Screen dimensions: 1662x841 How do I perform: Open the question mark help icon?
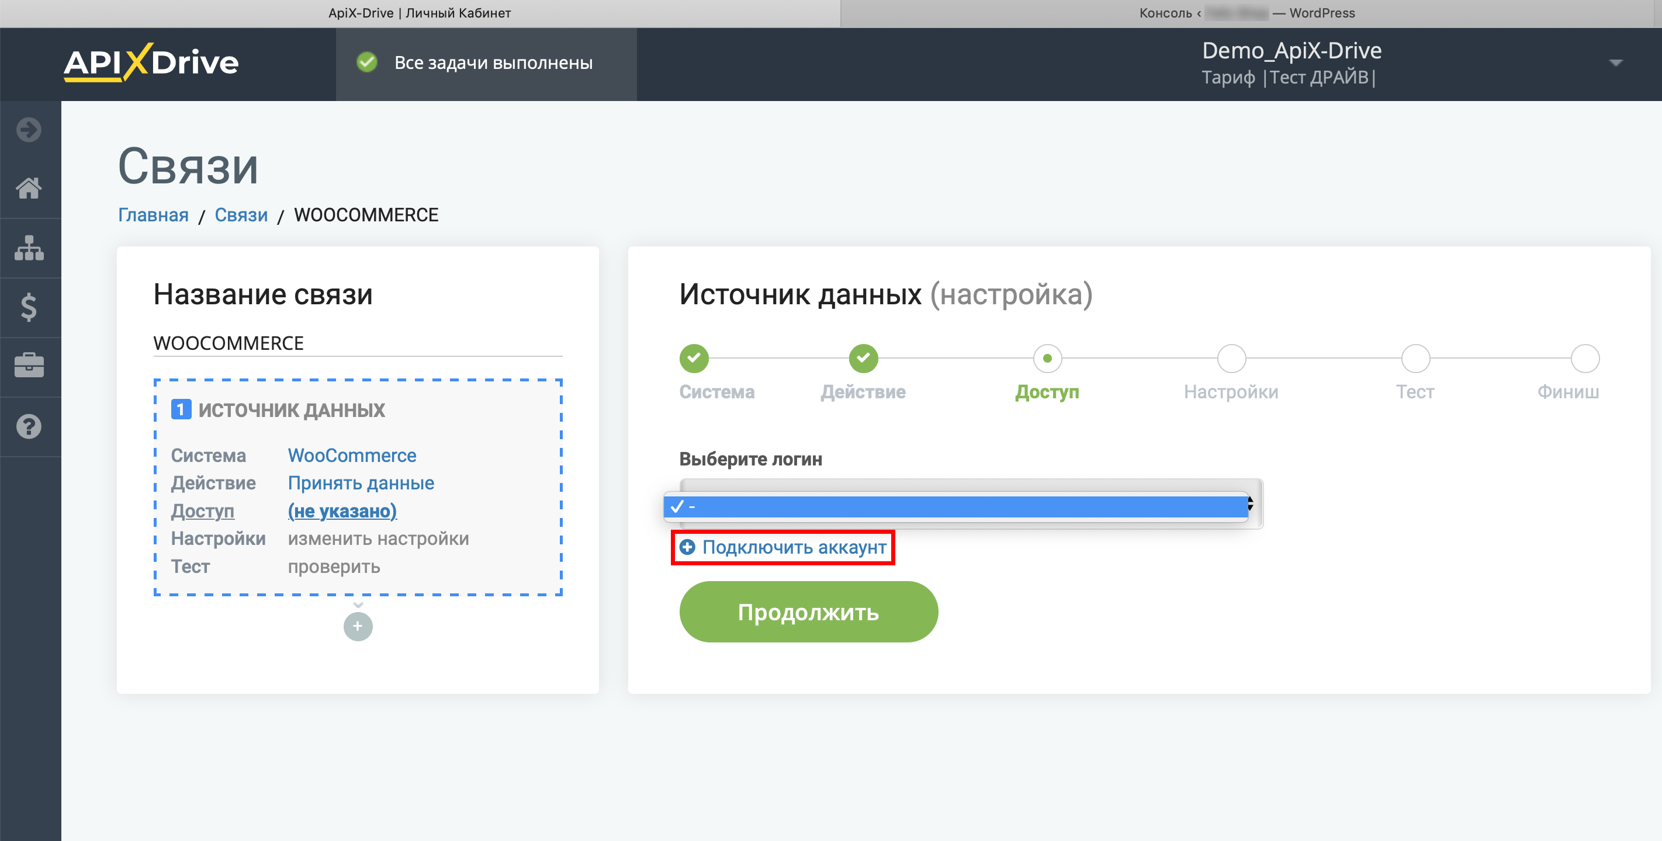coord(29,426)
